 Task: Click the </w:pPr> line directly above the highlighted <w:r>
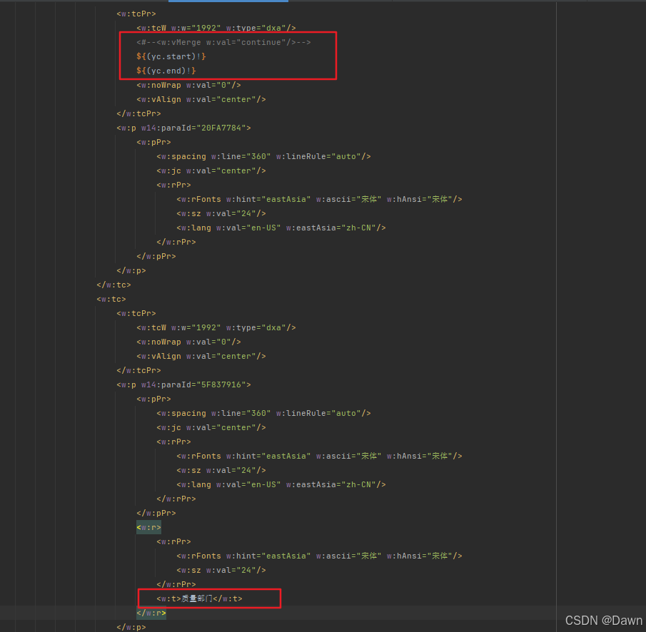[156, 513]
